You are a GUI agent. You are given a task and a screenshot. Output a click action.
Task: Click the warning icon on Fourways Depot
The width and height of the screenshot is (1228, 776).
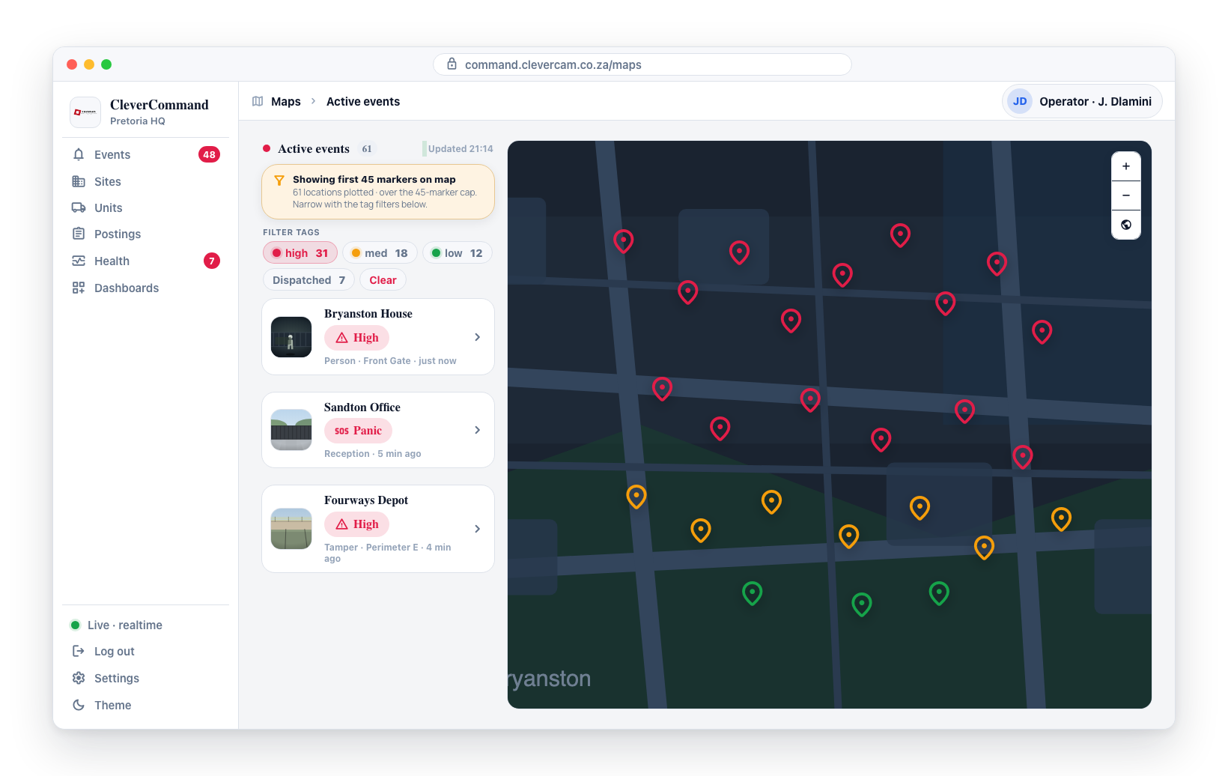(342, 524)
